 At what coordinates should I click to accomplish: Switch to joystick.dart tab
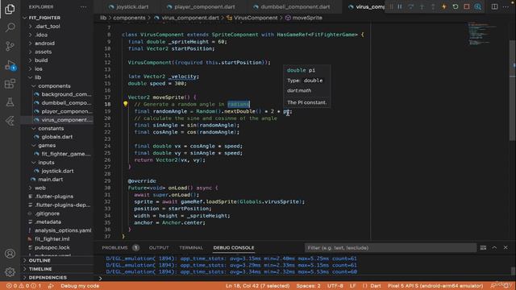pyautogui.click(x=129, y=6)
